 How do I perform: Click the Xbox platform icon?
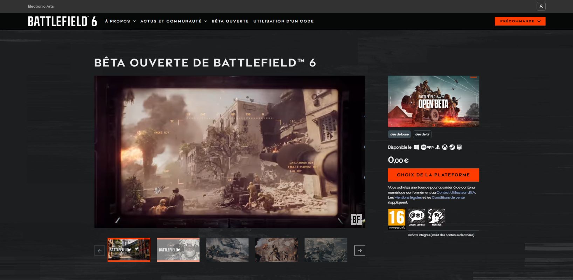tap(445, 147)
